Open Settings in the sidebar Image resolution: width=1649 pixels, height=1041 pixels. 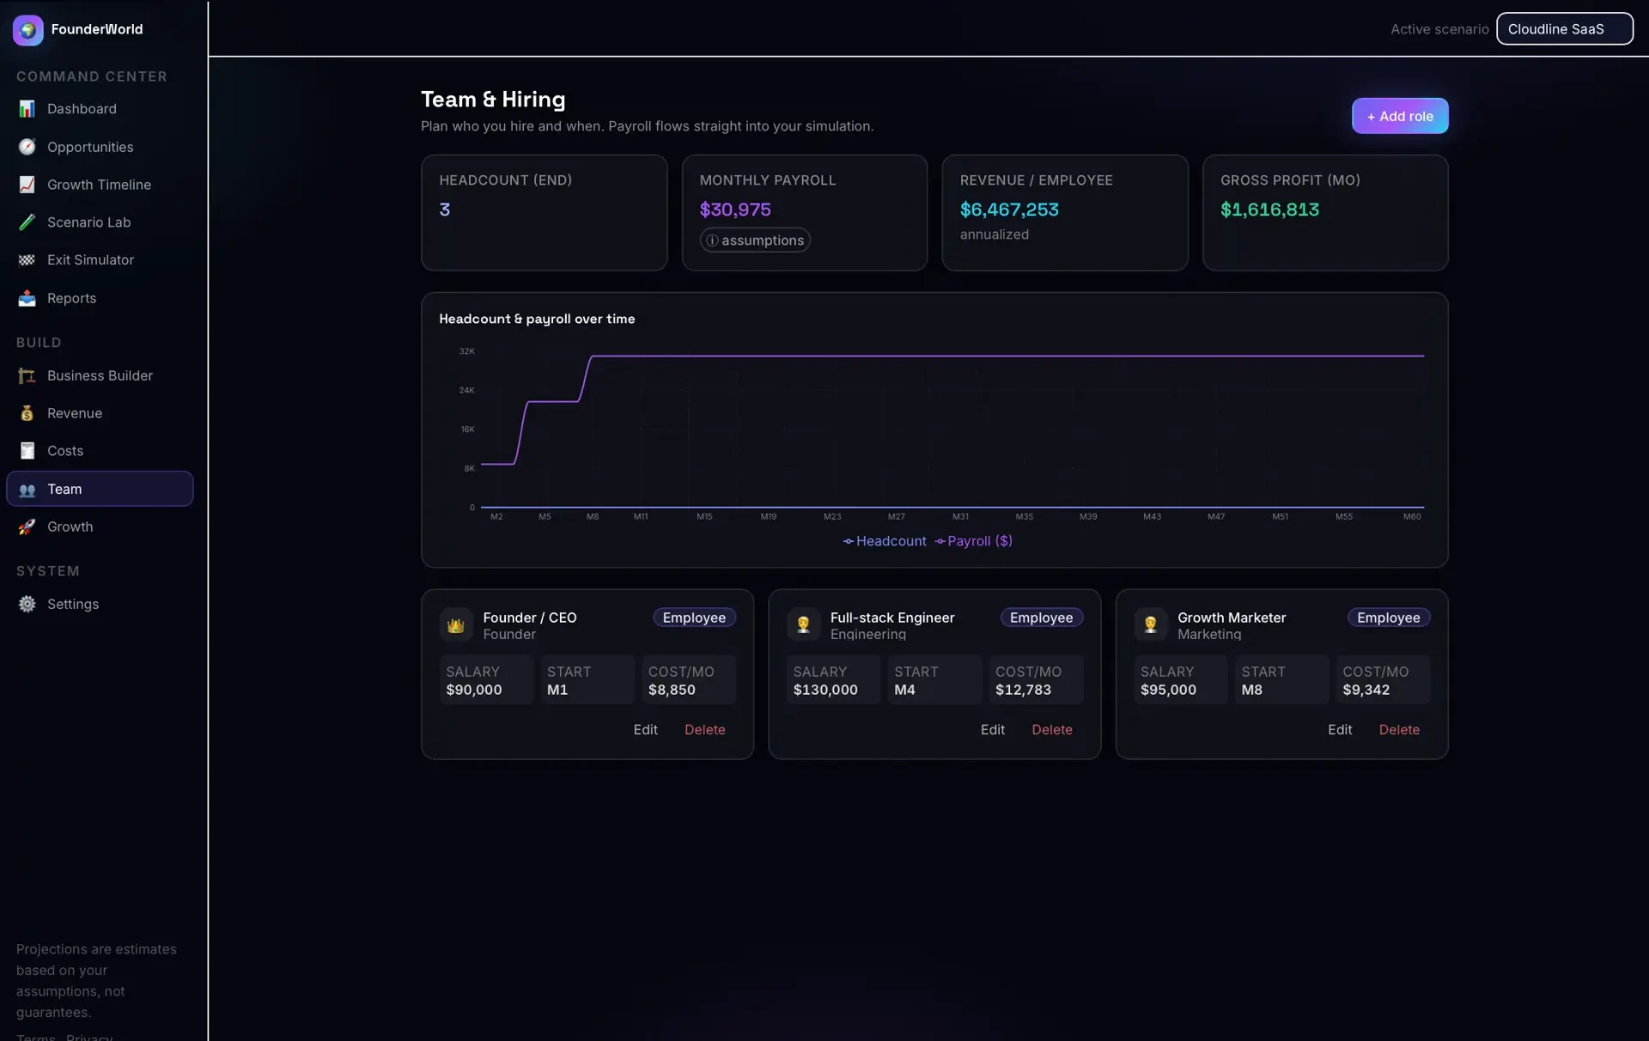pos(100,605)
